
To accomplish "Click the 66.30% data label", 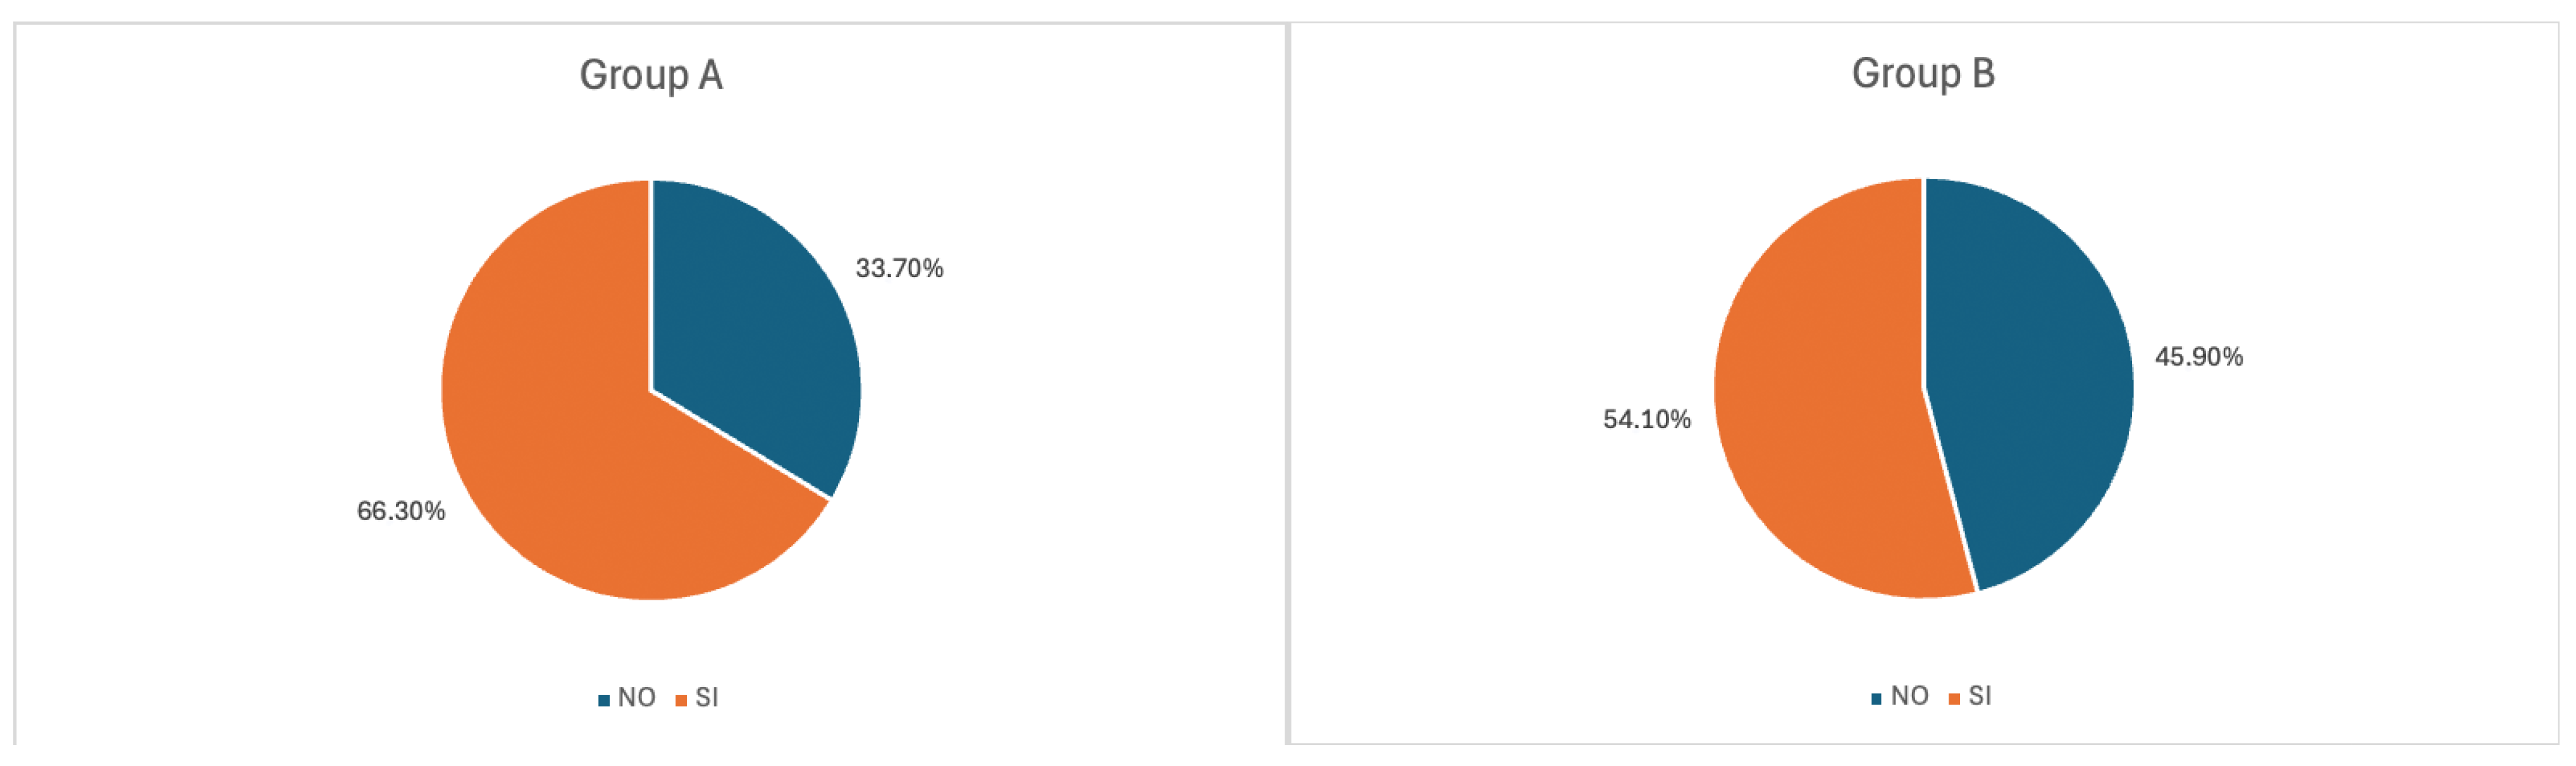I will tap(401, 511).
